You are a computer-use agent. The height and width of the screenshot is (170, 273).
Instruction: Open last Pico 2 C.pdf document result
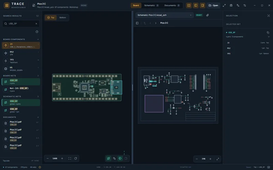click(x=21, y=147)
